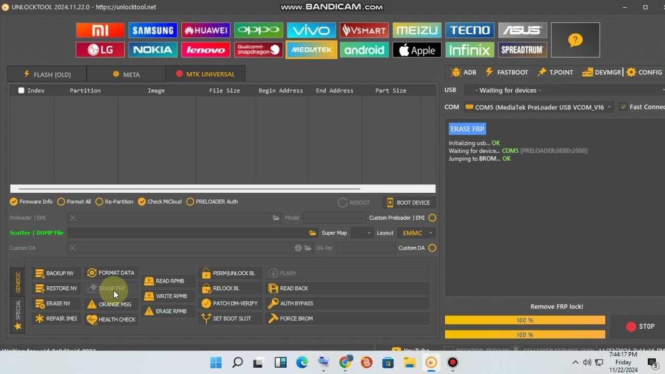Click the FORMAT DATA button

111,273
